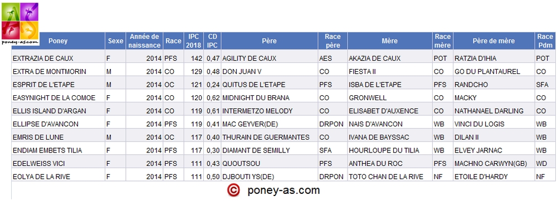Click the poney-as.com logo icon
This screenshot has width=557, height=201.
(20, 23)
